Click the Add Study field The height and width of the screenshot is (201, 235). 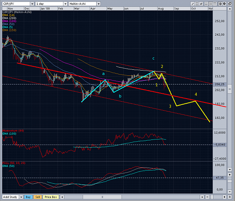11,197
